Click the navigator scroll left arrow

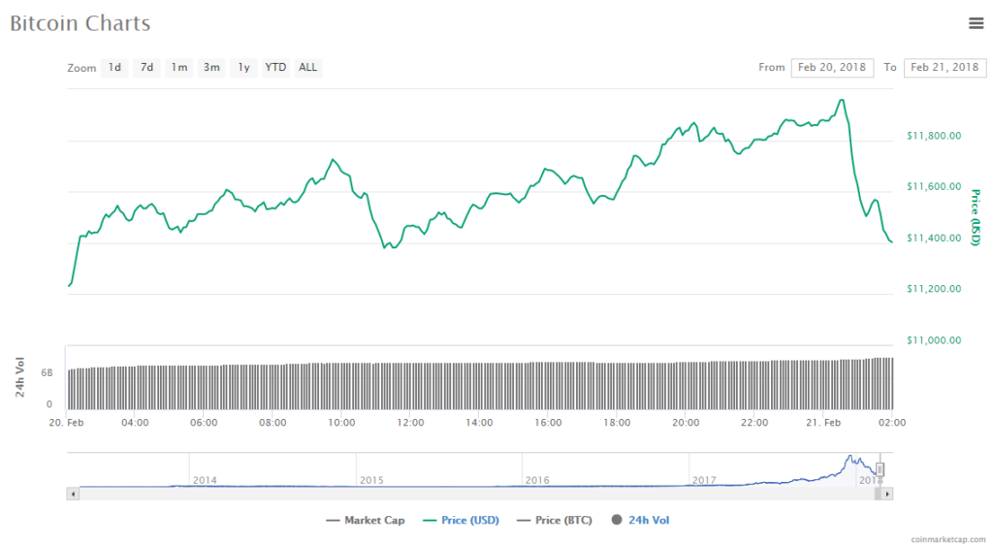pos(73,494)
